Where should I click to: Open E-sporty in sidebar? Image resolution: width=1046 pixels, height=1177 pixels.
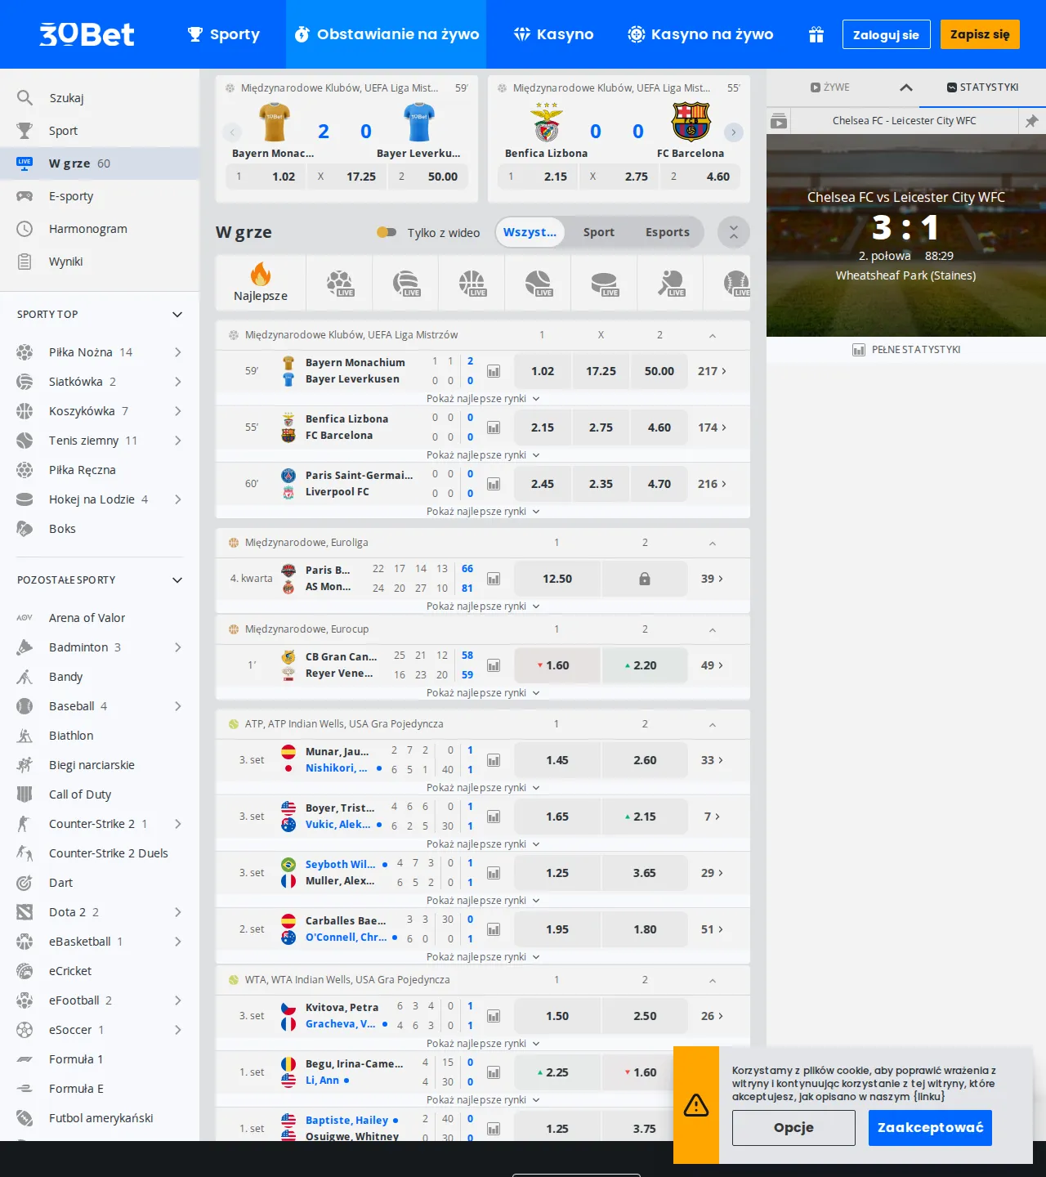tap(100, 196)
